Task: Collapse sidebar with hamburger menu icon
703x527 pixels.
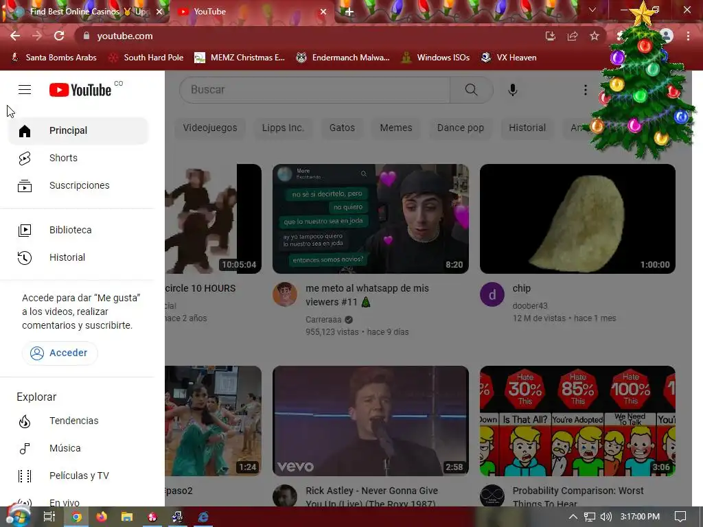Action: [25, 90]
